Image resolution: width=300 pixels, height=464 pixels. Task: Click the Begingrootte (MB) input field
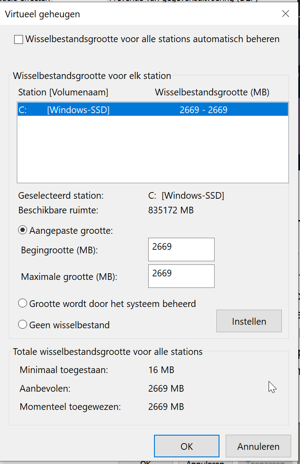(181, 249)
